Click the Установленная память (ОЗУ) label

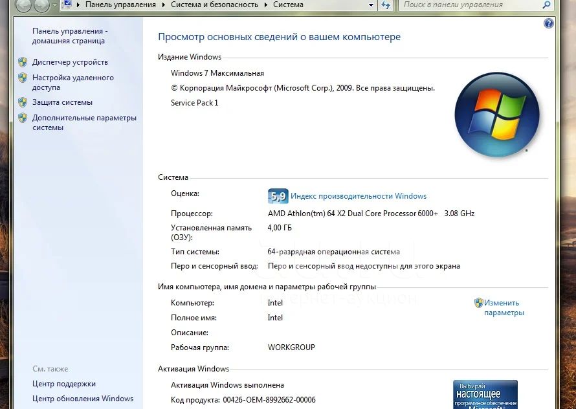coord(211,232)
